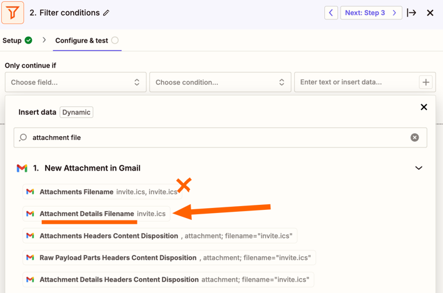443x293 pixels.
Task: Edit step name with pencil icon
Action: point(106,12)
